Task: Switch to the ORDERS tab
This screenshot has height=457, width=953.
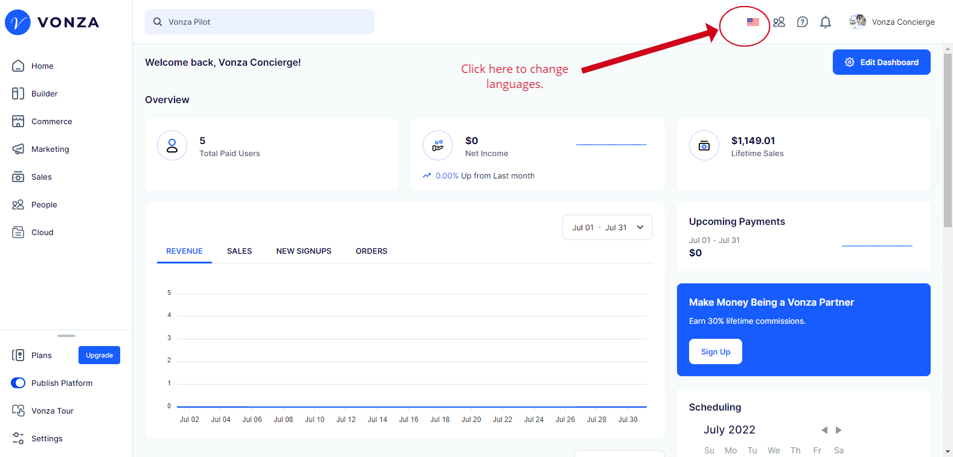Action: [x=371, y=251]
